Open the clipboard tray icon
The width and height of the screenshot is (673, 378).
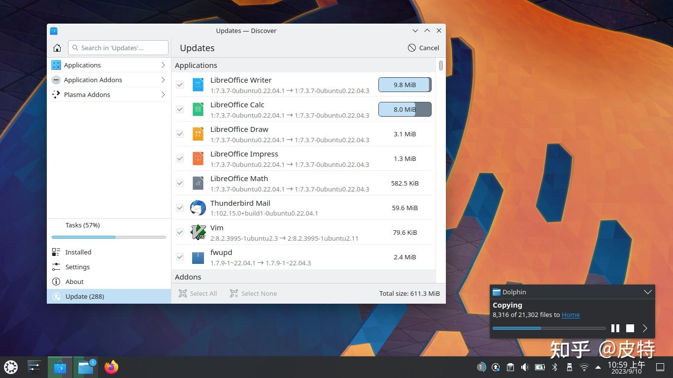[x=510, y=367]
